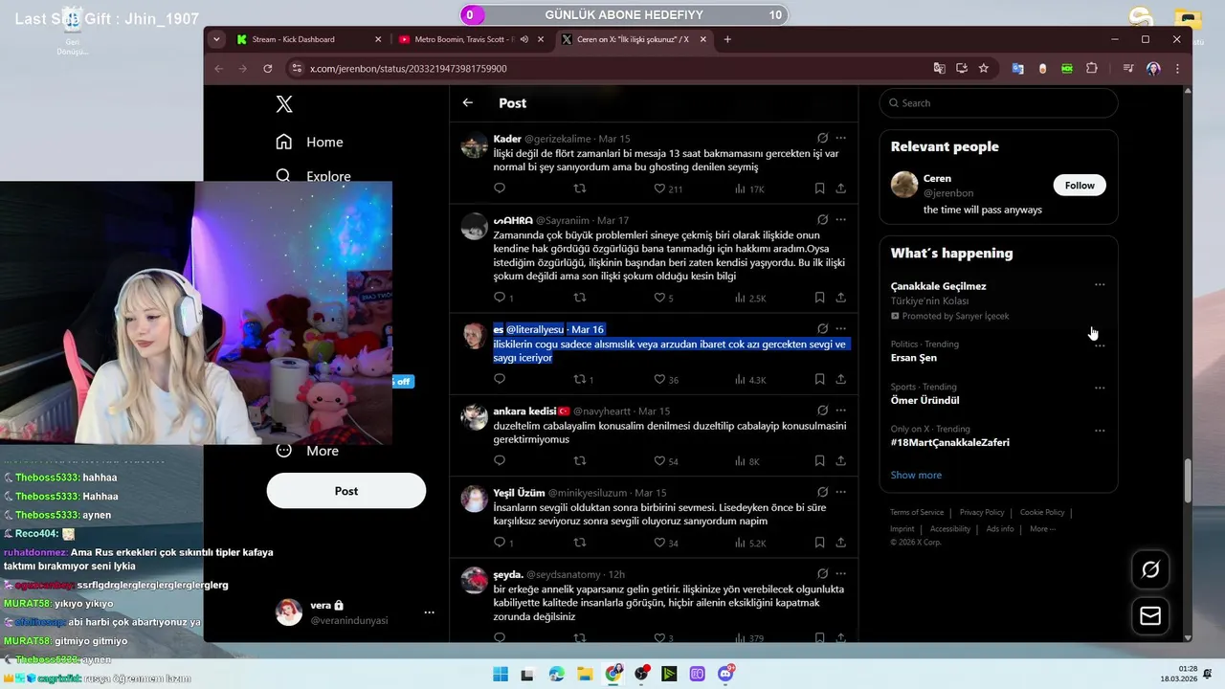Screen dimensions: 1225x689
Task: Open Chrome media controls icon
Action: click(1128, 68)
